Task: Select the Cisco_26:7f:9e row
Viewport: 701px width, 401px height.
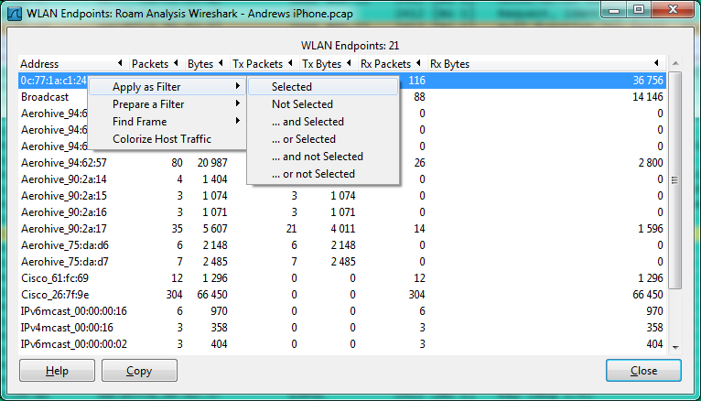Action: (x=342, y=295)
